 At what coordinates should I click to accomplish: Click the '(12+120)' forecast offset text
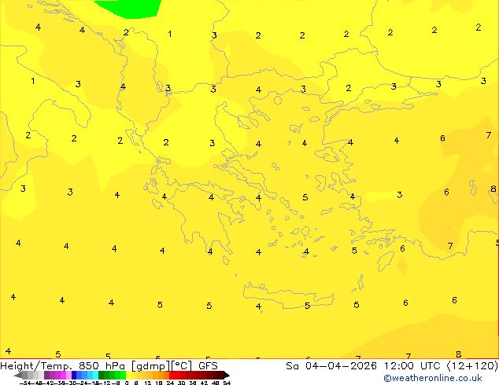(473, 366)
